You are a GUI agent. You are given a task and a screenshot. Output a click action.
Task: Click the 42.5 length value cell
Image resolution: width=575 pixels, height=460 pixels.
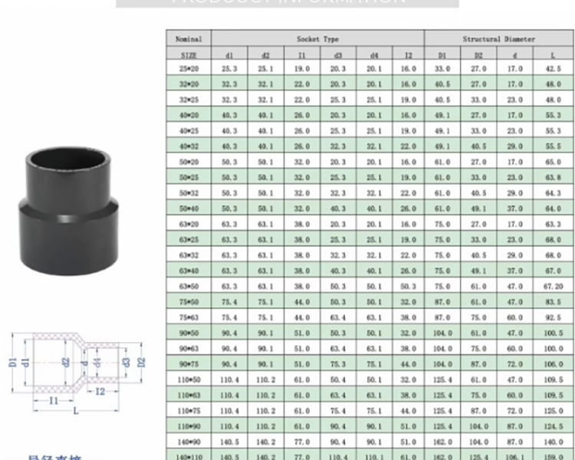(x=553, y=68)
